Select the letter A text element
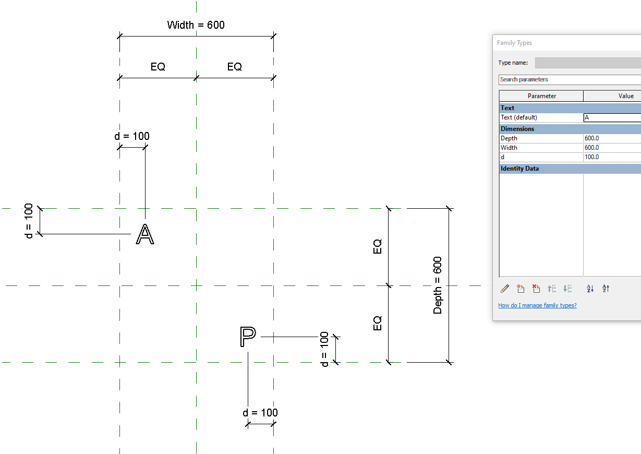Image resolution: width=641 pixels, height=454 pixels. tap(145, 234)
